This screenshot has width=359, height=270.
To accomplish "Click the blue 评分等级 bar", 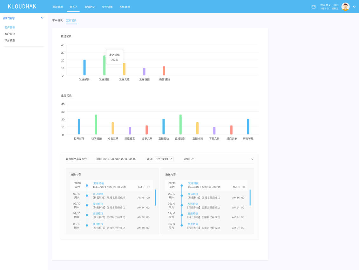I will 248,126.
